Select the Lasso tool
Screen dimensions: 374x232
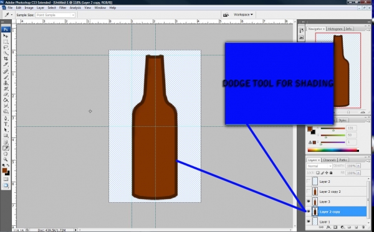[6, 47]
